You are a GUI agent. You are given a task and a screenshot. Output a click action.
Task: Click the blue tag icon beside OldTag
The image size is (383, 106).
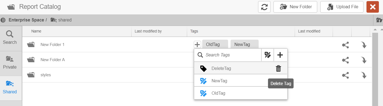point(203,93)
